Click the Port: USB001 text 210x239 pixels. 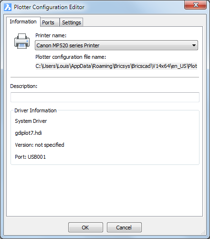(x=30, y=157)
